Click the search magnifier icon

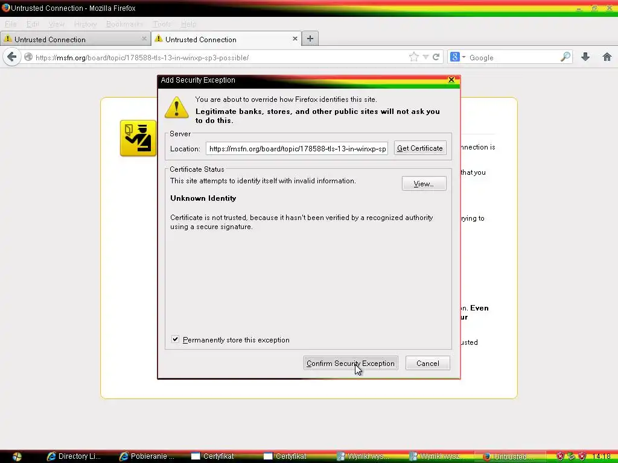[565, 57]
